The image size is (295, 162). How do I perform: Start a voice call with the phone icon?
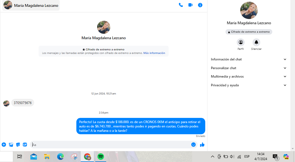click(x=181, y=5)
